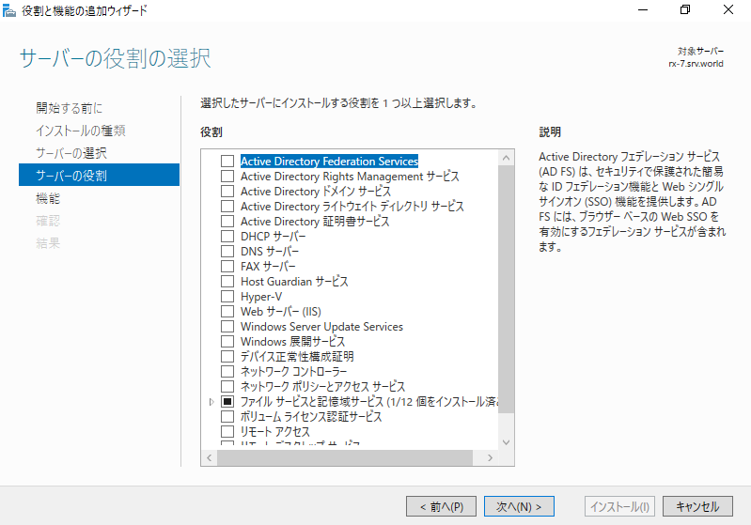The image size is (751, 525).
Task: Enable the Host Guardian サービス checkbox
Action: coord(227,282)
